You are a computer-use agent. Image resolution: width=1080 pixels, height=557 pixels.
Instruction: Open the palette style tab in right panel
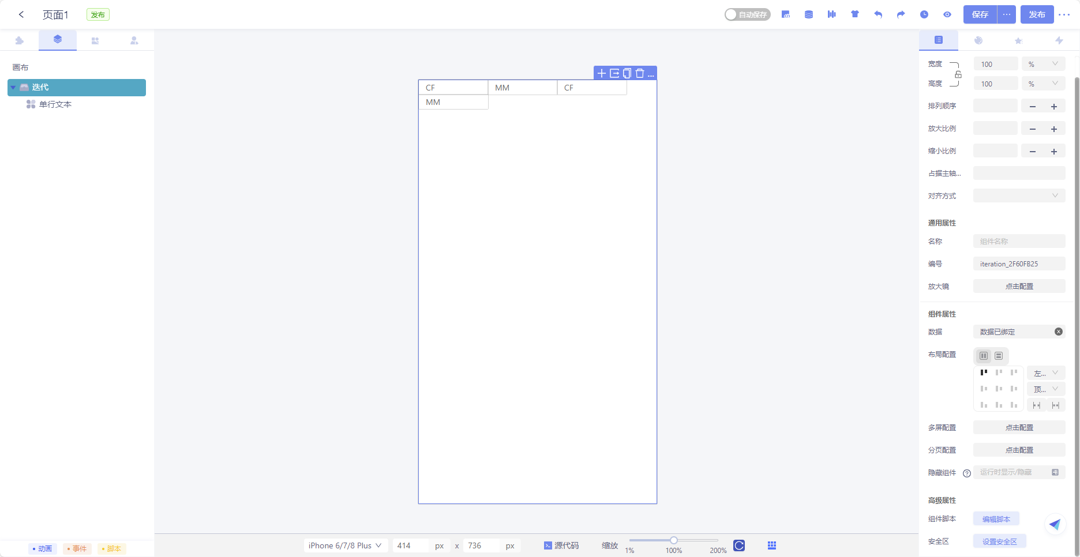tap(978, 40)
